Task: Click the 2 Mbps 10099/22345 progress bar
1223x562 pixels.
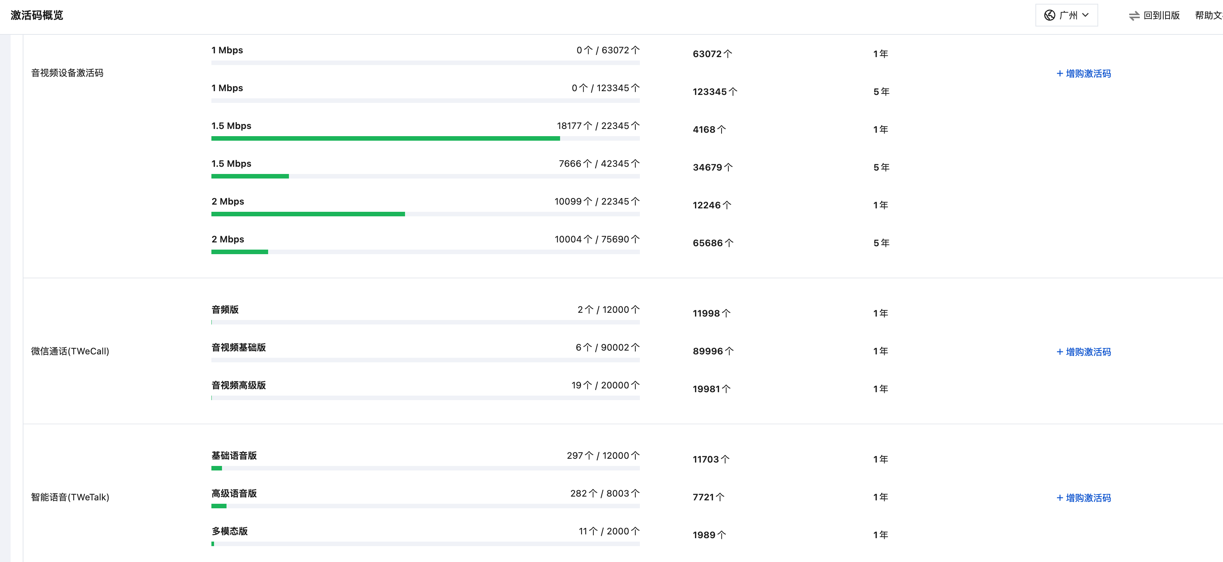Action: 425,214
